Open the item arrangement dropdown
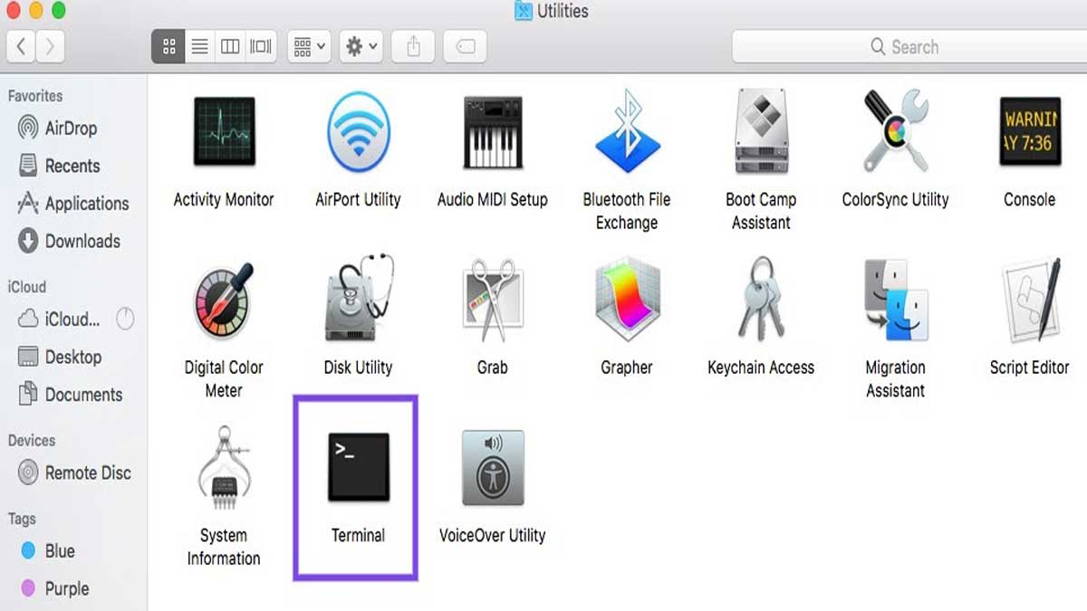The image size is (1087, 611). coord(308,46)
